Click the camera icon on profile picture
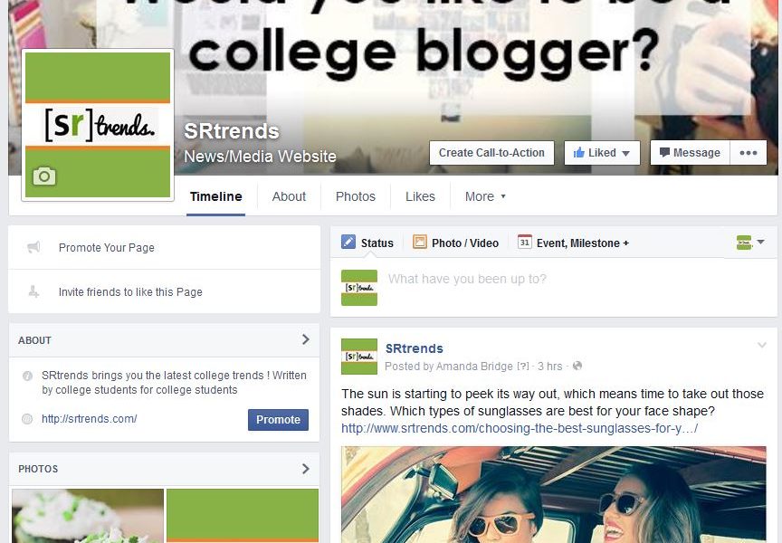782x543 pixels. pyautogui.click(x=44, y=176)
